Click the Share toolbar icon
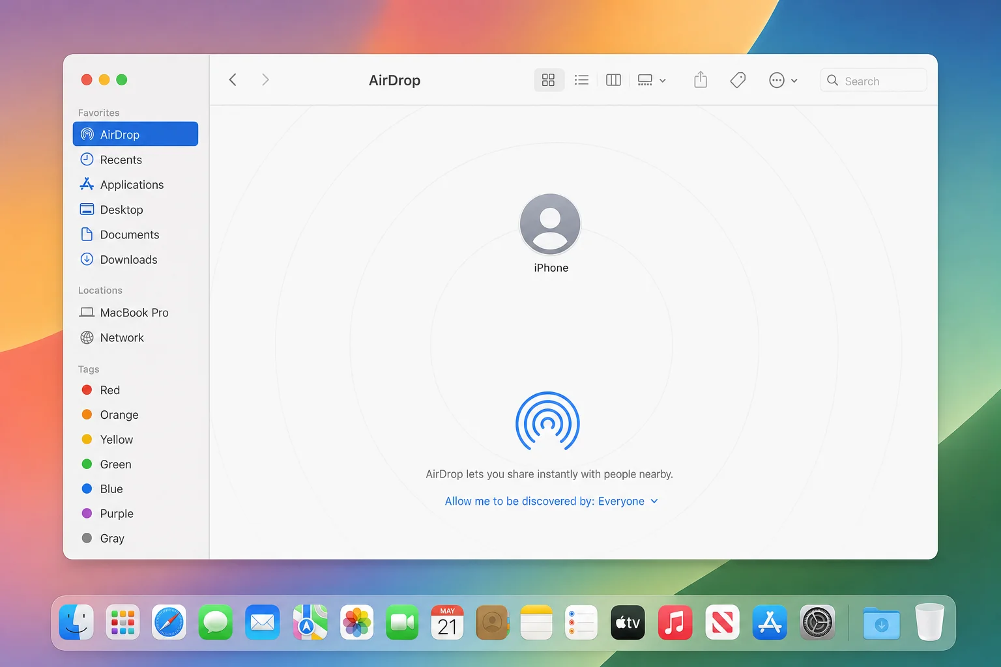Viewport: 1001px width, 667px height. tap(701, 79)
